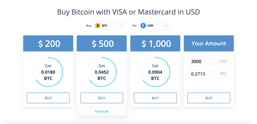
Task: Select the $200 card header
Action: click(x=48, y=43)
